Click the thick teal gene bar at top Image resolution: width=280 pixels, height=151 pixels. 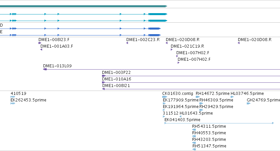[x=83, y=6]
